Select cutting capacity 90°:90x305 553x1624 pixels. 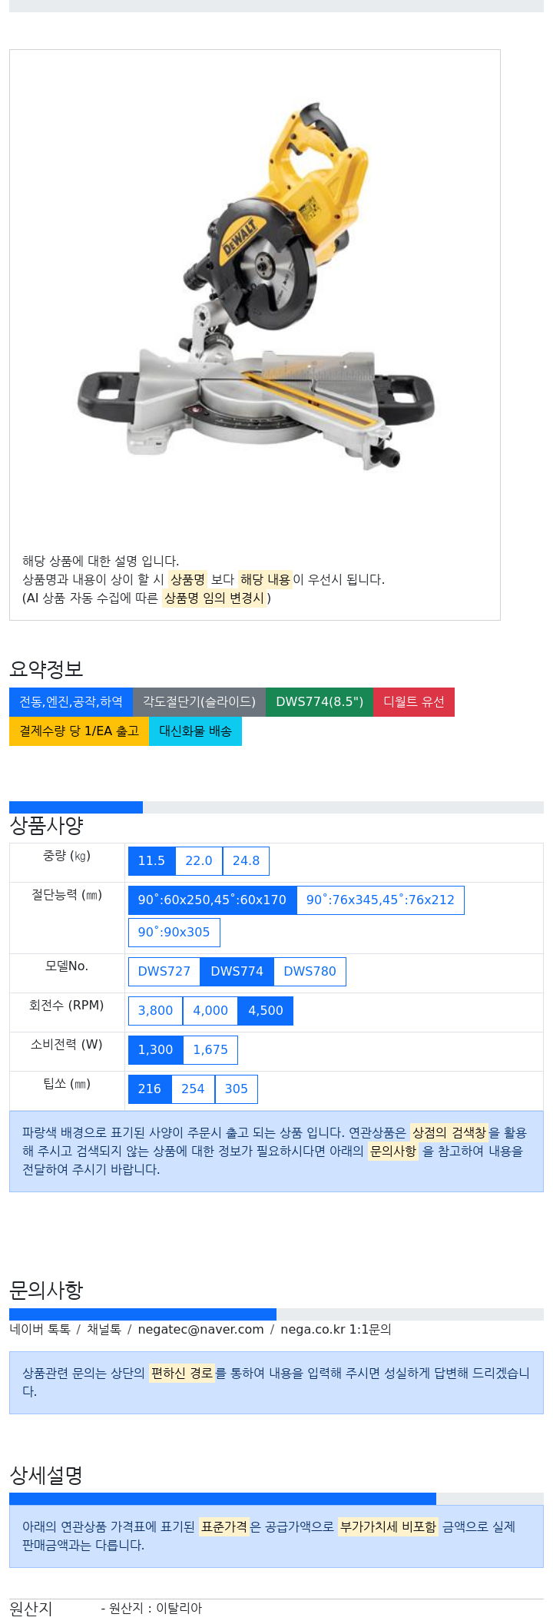pyautogui.click(x=174, y=933)
